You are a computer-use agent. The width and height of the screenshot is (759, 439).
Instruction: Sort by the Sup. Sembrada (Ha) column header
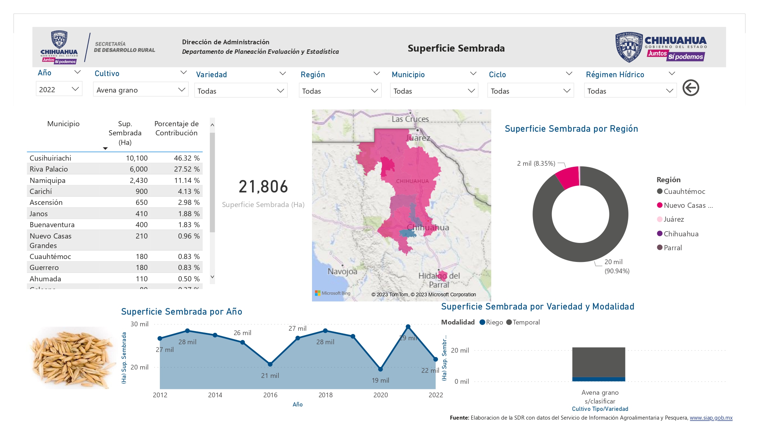[x=125, y=133]
